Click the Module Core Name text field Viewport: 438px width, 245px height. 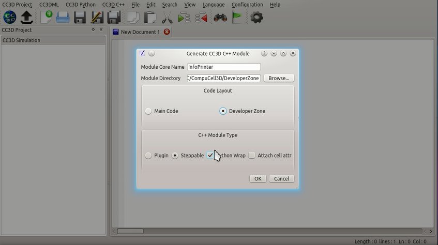pos(223,67)
